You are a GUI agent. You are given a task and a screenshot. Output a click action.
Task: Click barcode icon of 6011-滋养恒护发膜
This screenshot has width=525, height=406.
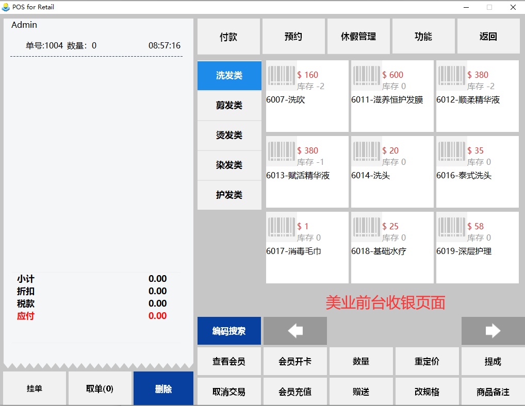[366, 75]
